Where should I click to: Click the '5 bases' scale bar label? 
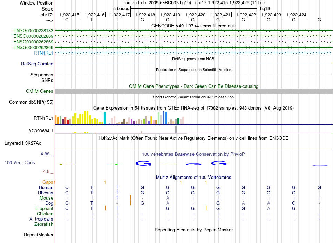121,9
